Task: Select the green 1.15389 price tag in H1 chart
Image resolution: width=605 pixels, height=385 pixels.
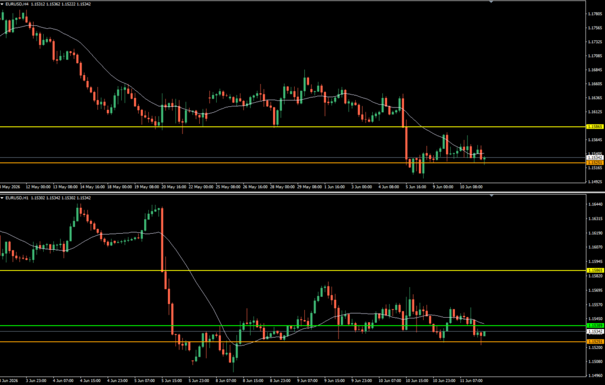Action: pyautogui.click(x=594, y=325)
